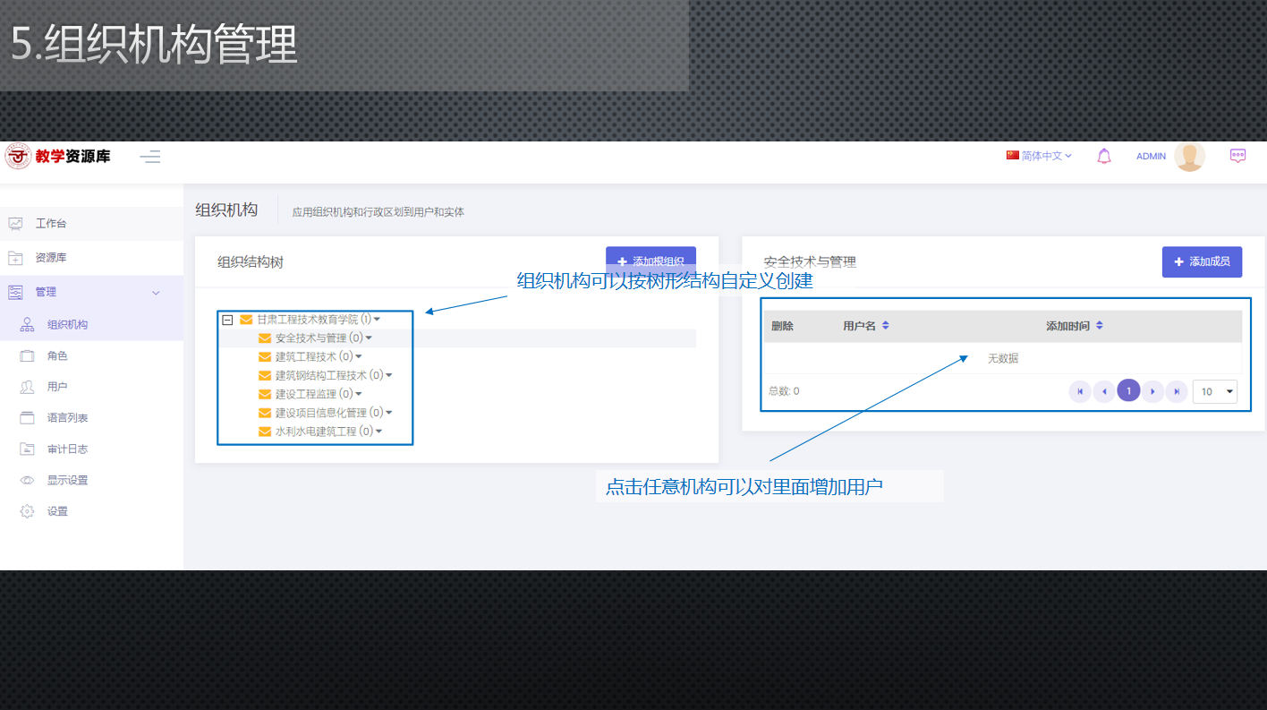Toggle the sidebar hamburger menu icon

[150, 157]
